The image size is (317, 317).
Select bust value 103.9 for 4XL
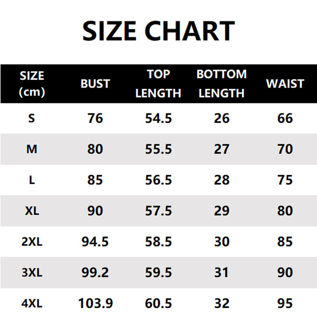(95, 304)
